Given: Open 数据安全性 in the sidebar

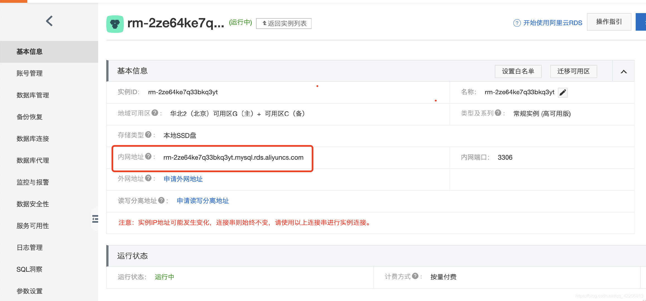Looking at the screenshot, I should 49,204.
